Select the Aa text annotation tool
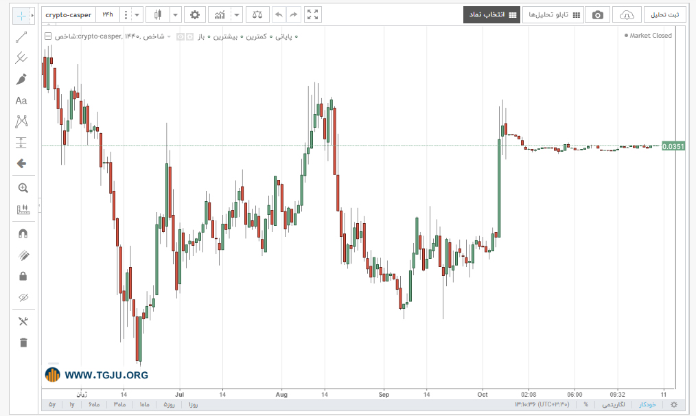 [21, 100]
